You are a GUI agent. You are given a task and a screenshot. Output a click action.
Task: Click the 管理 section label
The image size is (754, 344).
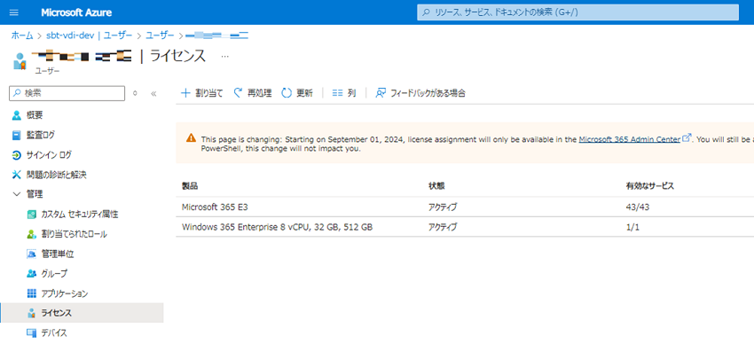(34, 194)
